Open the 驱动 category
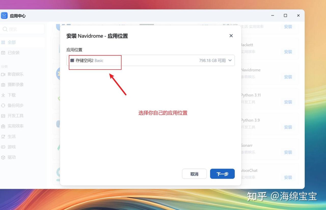326x210 pixels. click(x=22, y=157)
